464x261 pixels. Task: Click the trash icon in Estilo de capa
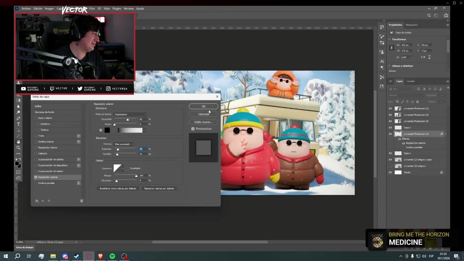click(82, 201)
